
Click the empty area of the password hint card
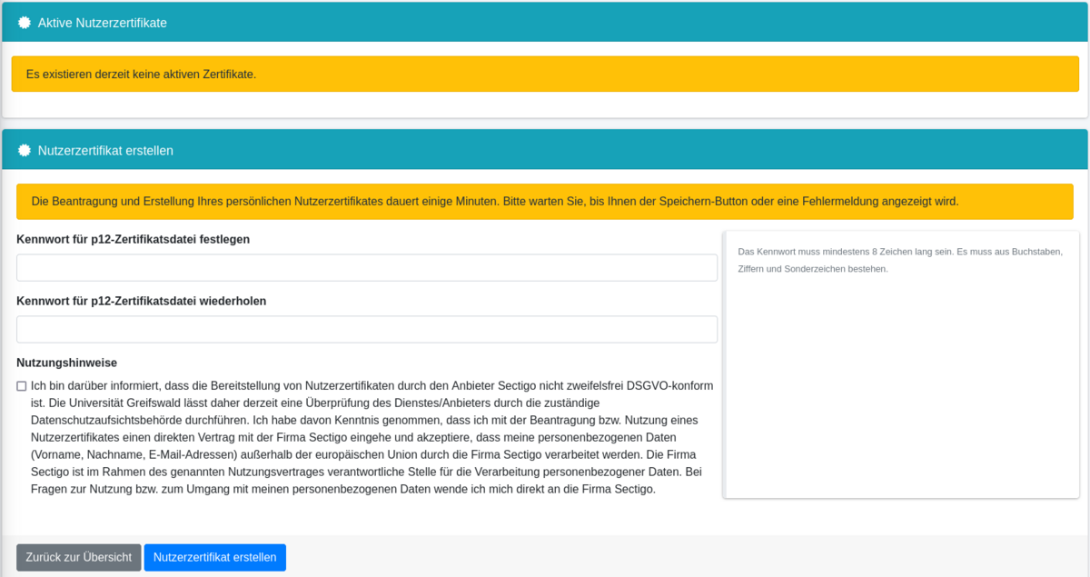[x=900, y=391]
